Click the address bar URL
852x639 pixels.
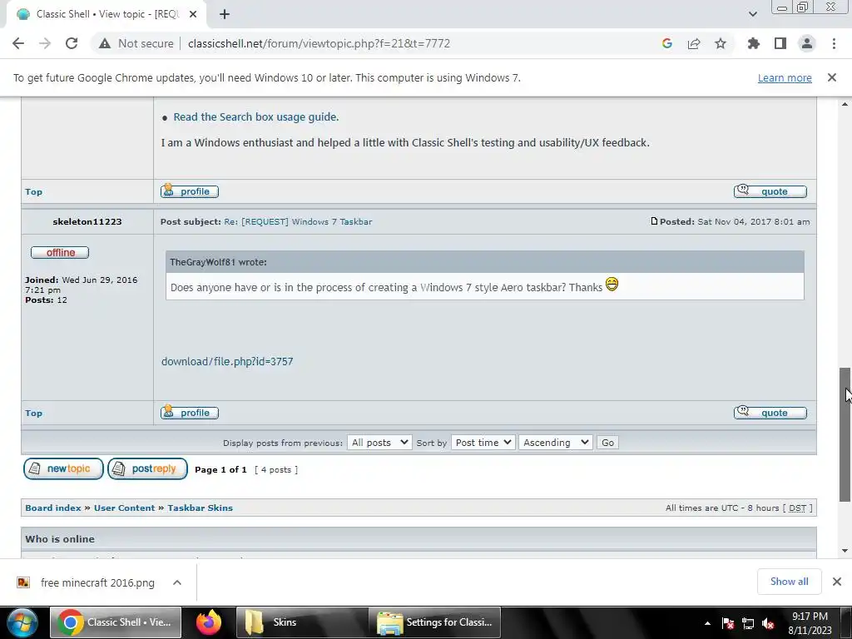tap(319, 43)
